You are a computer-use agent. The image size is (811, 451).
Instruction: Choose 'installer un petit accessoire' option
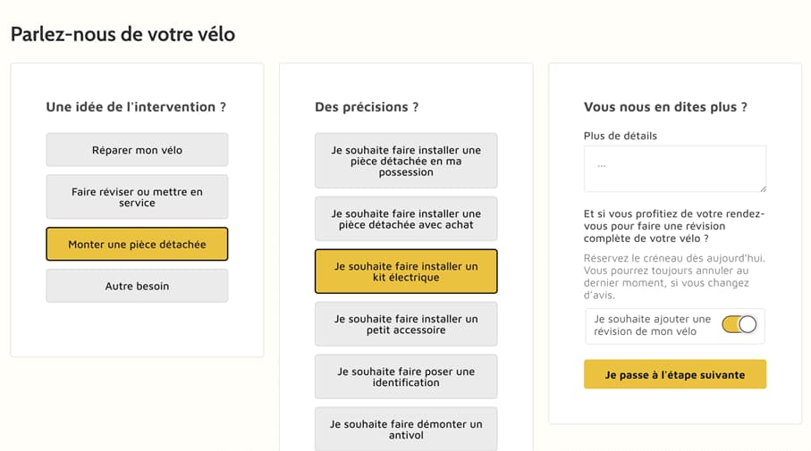[406, 324]
